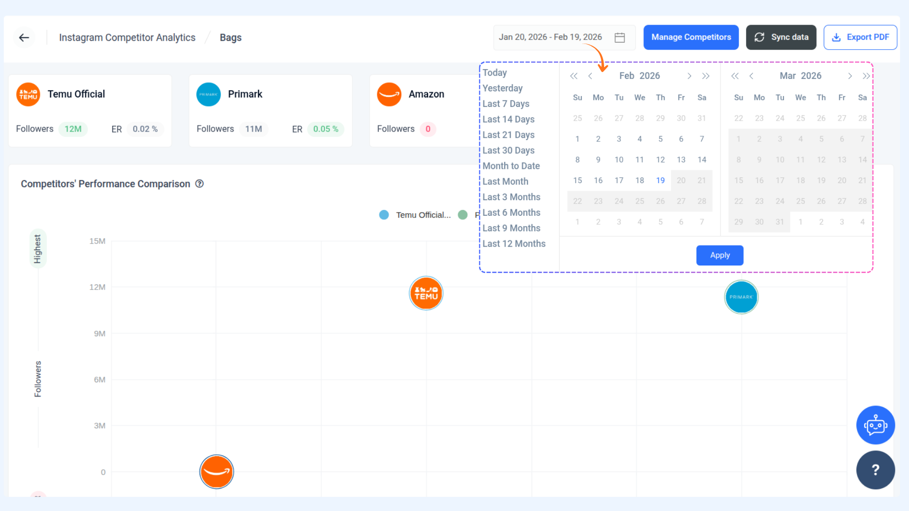The height and width of the screenshot is (511, 909).
Task: Click the Temu bubble on the chart
Action: pyautogui.click(x=426, y=293)
